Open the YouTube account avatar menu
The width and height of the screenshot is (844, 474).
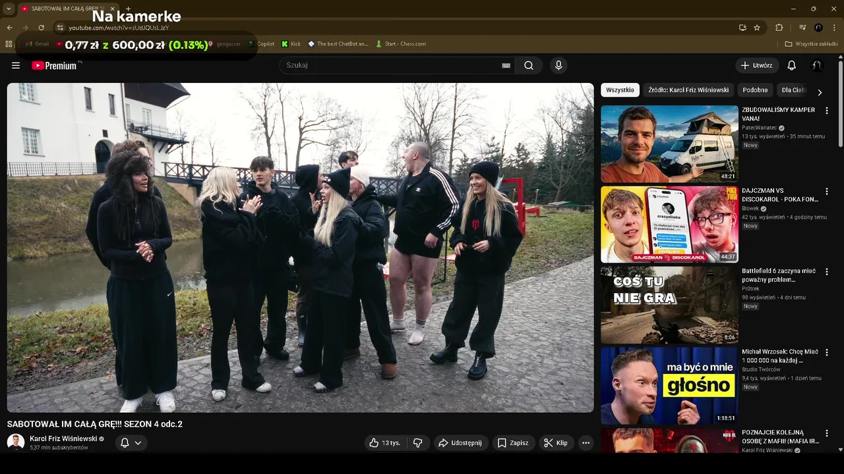click(x=817, y=65)
